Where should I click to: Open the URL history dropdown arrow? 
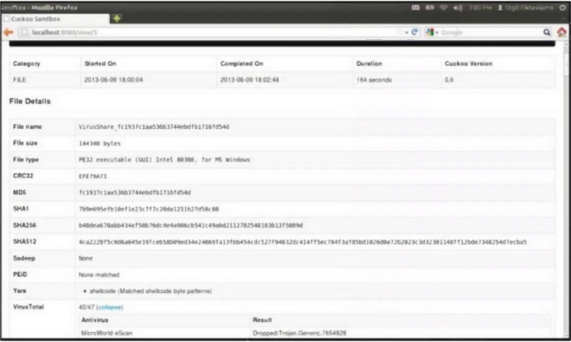[405, 32]
